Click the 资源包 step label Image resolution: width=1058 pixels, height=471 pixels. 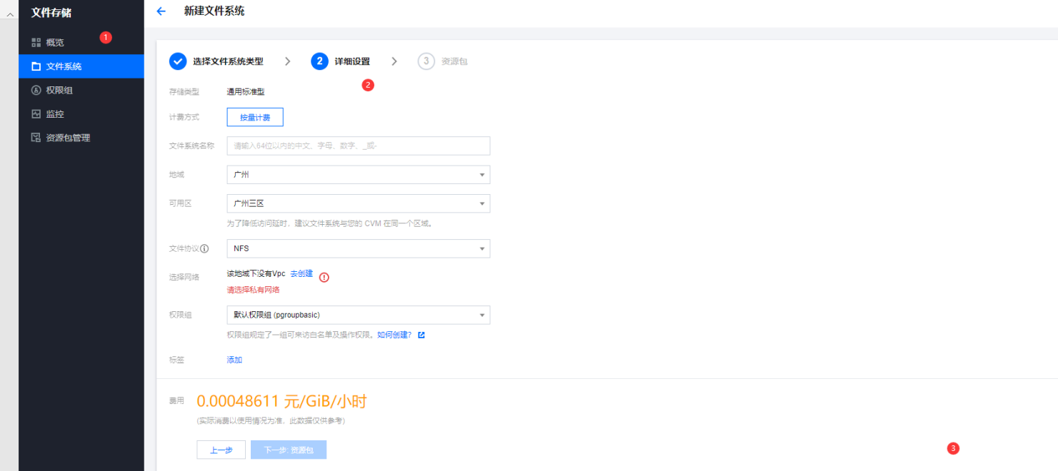click(x=454, y=61)
